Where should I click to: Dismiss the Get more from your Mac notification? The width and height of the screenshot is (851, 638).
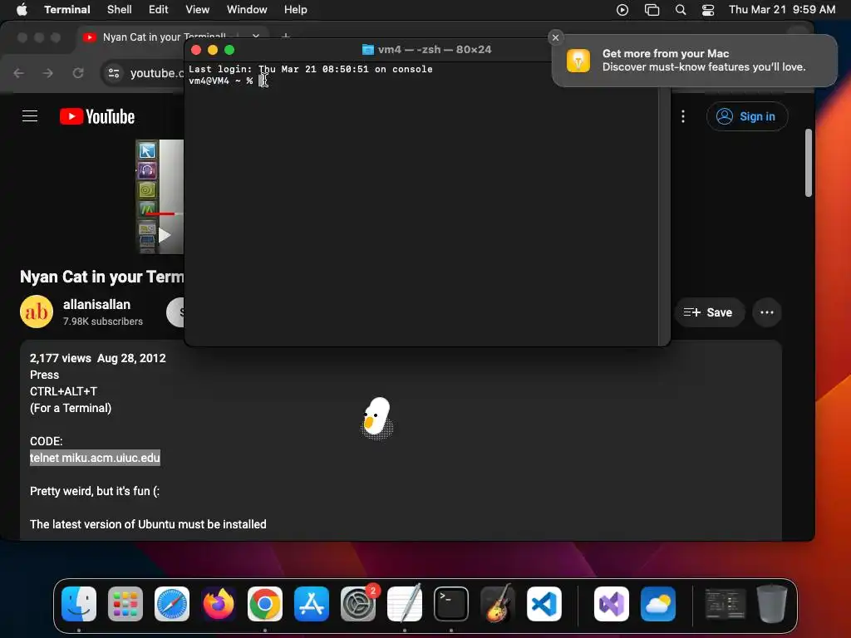[555, 37]
